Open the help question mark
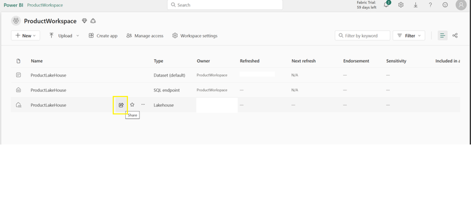Viewport: 471px width, 197px height. coord(430,5)
